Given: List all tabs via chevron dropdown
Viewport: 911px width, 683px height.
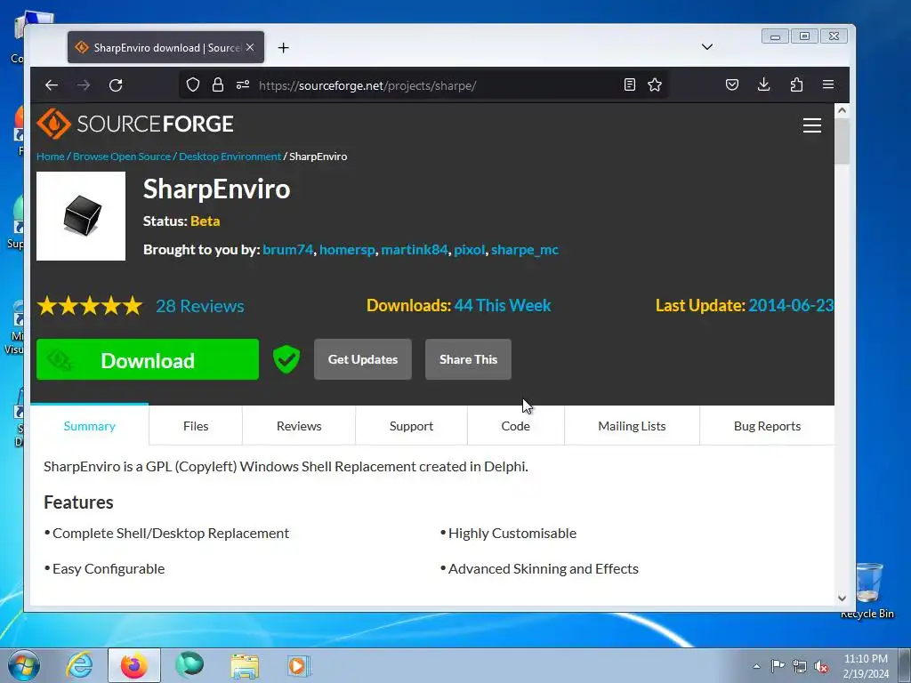Looking at the screenshot, I should click(707, 47).
